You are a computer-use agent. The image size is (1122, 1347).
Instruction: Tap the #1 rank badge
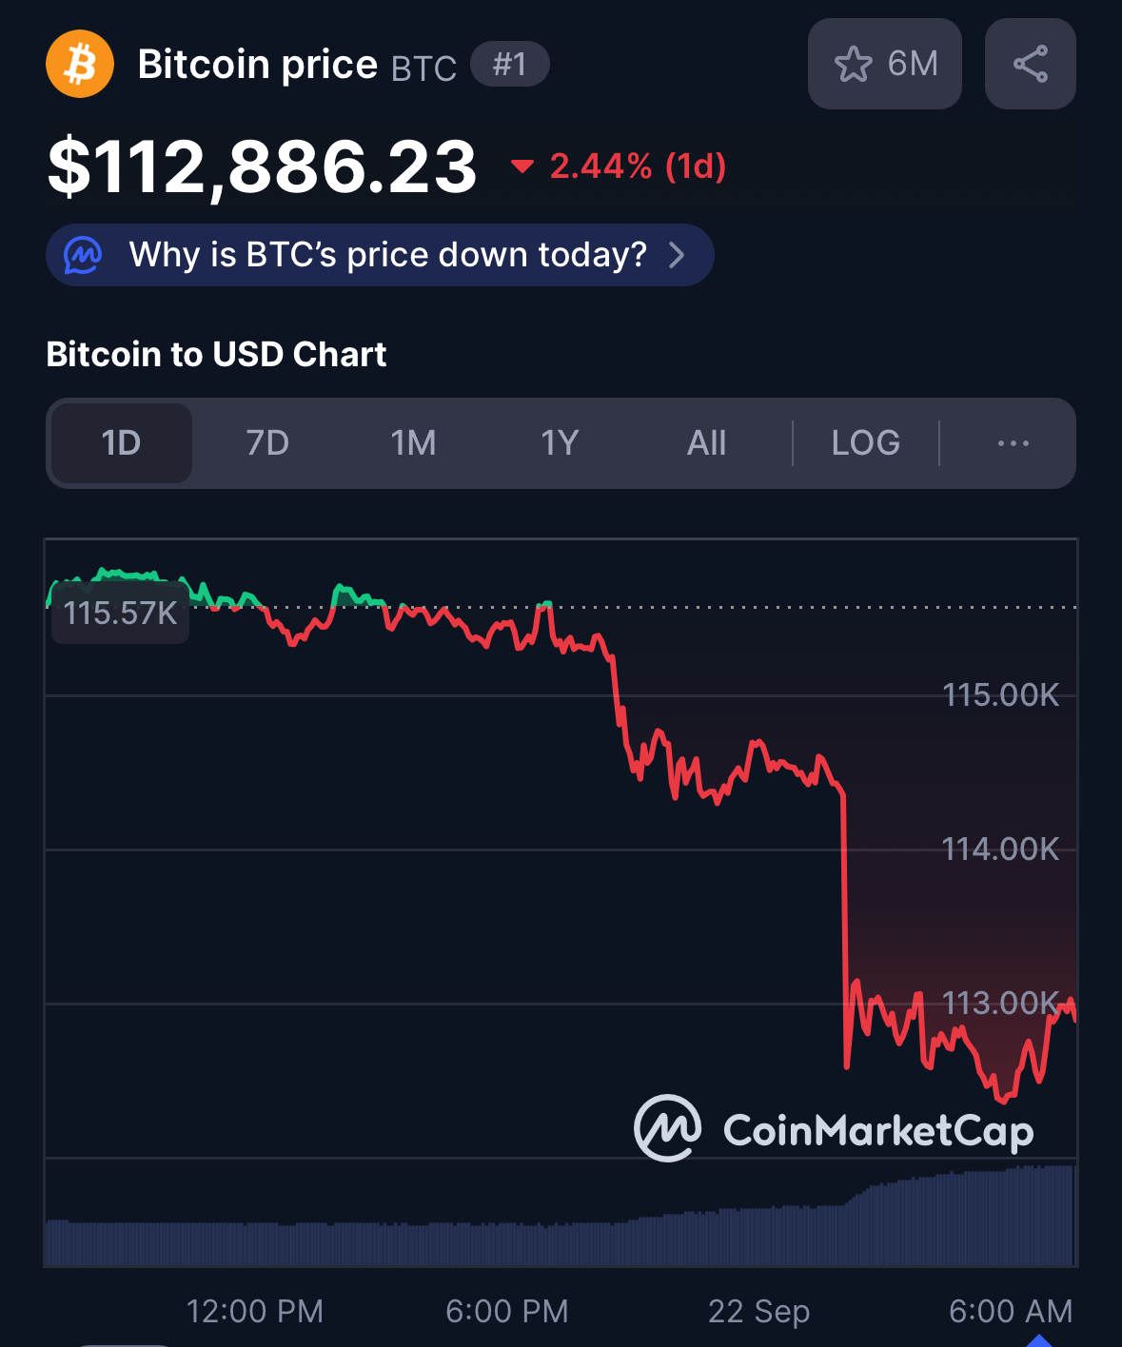pyautogui.click(x=509, y=64)
